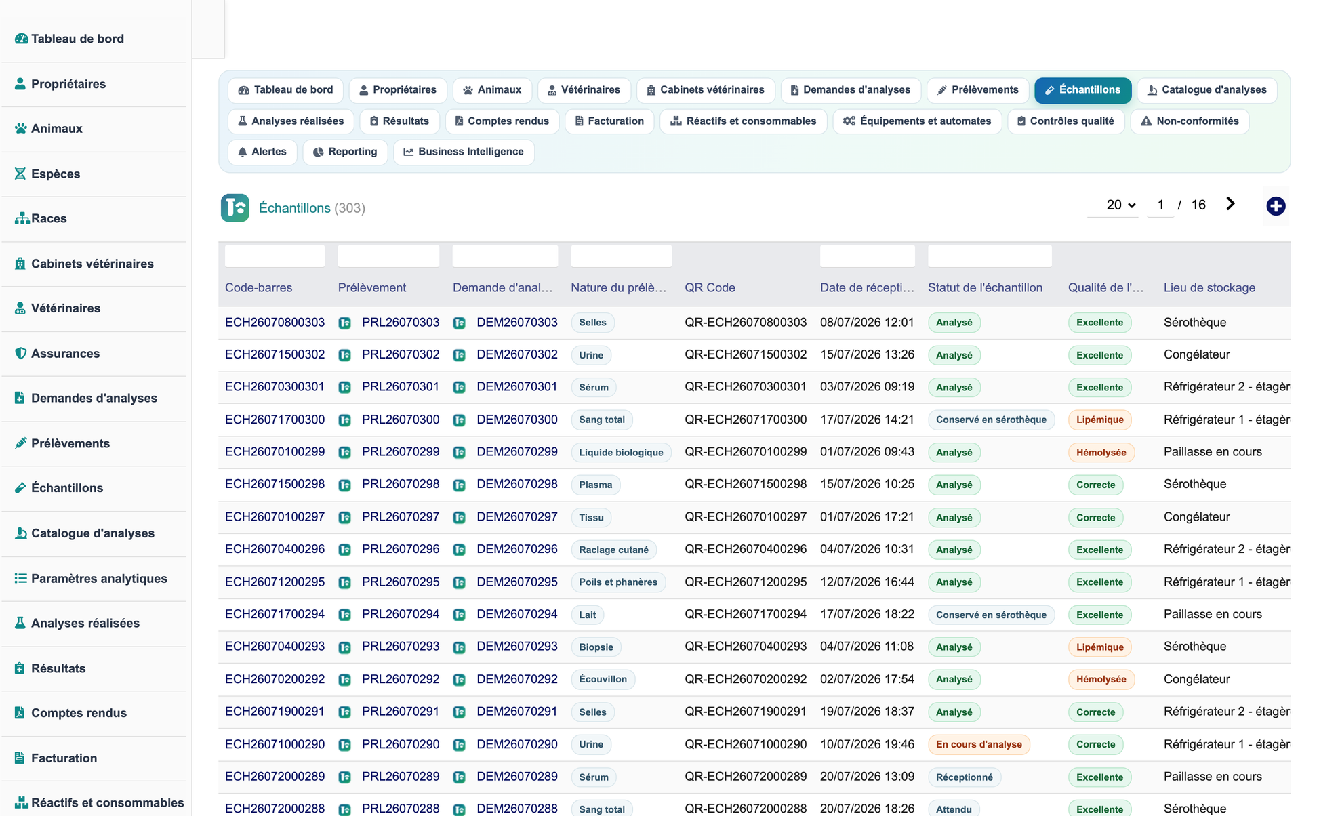This screenshot has width=1319, height=816.
Task: Click the icon beside PRL26070303
Action: pyautogui.click(x=345, y=323)
